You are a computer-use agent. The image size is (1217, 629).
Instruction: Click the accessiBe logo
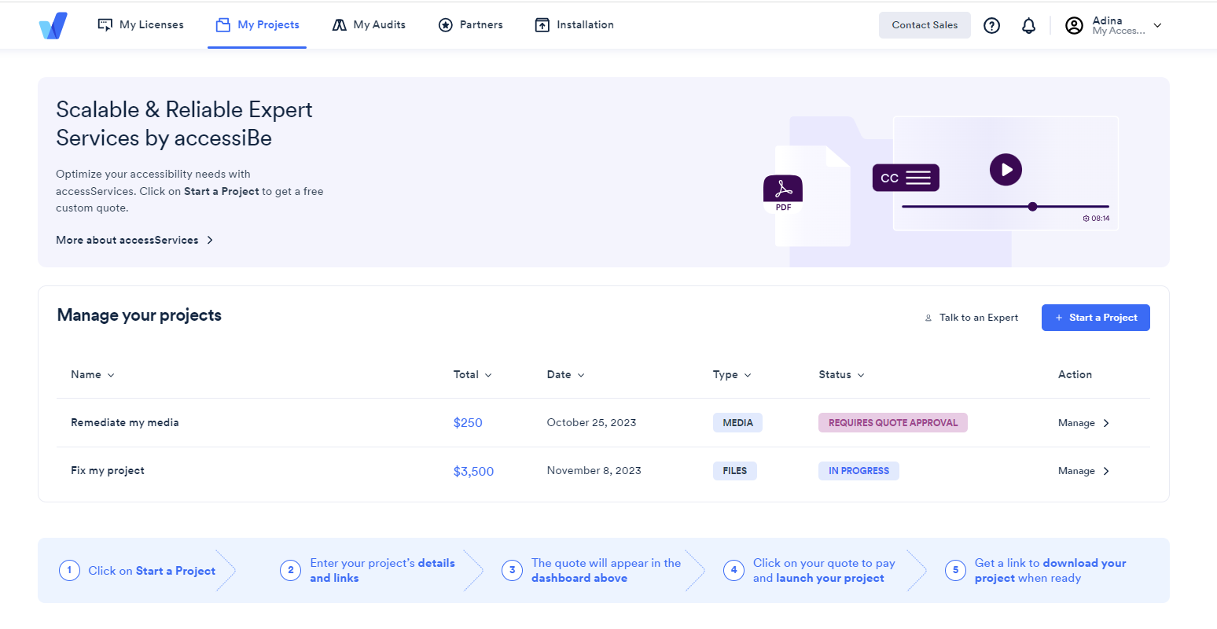(52, 24)
